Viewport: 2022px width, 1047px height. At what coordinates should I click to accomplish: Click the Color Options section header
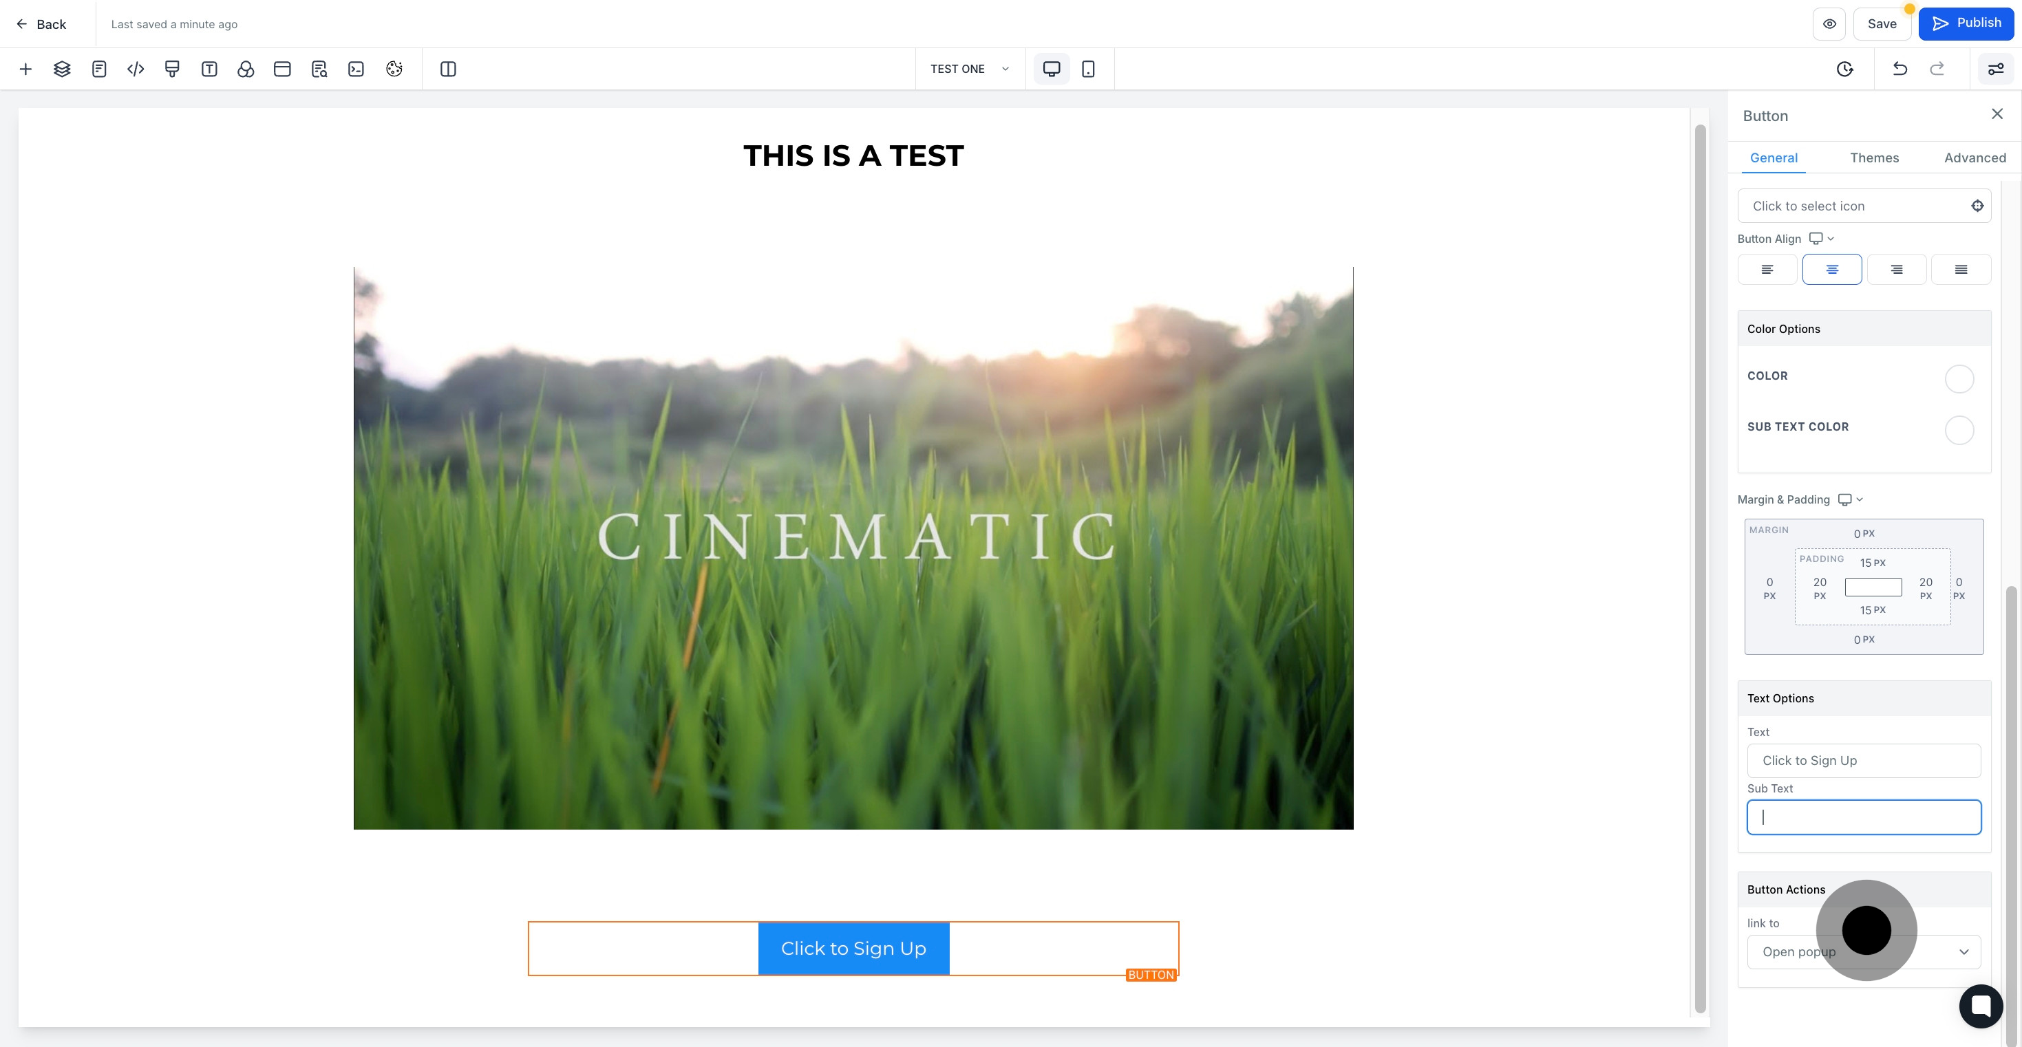pyautogui.click(x=1864, y=329)
